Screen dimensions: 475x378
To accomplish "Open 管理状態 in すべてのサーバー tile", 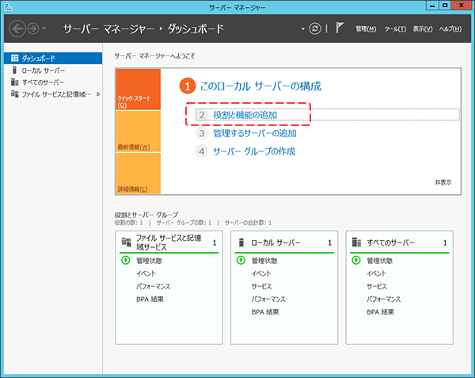I will 379,261.
